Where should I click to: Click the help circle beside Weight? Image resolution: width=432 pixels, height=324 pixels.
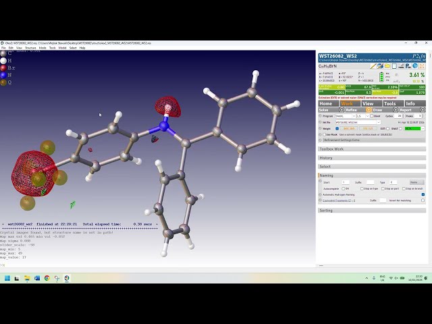(320, 128)
